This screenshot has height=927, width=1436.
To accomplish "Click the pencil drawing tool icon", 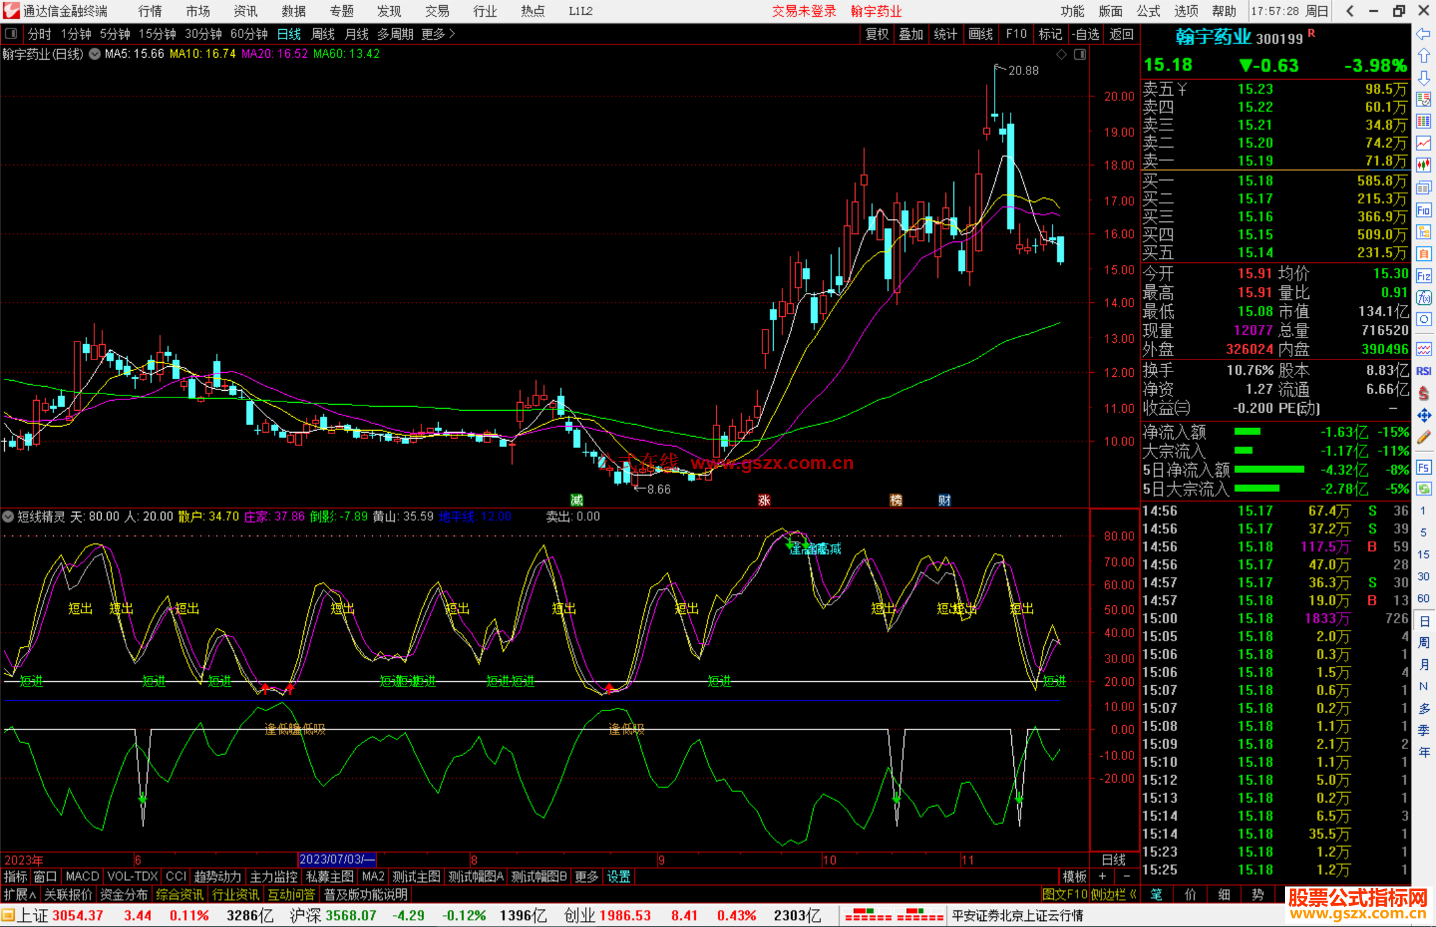I will [1423, 437].
